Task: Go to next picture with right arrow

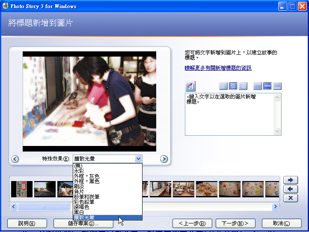Action: pos(164,159)
